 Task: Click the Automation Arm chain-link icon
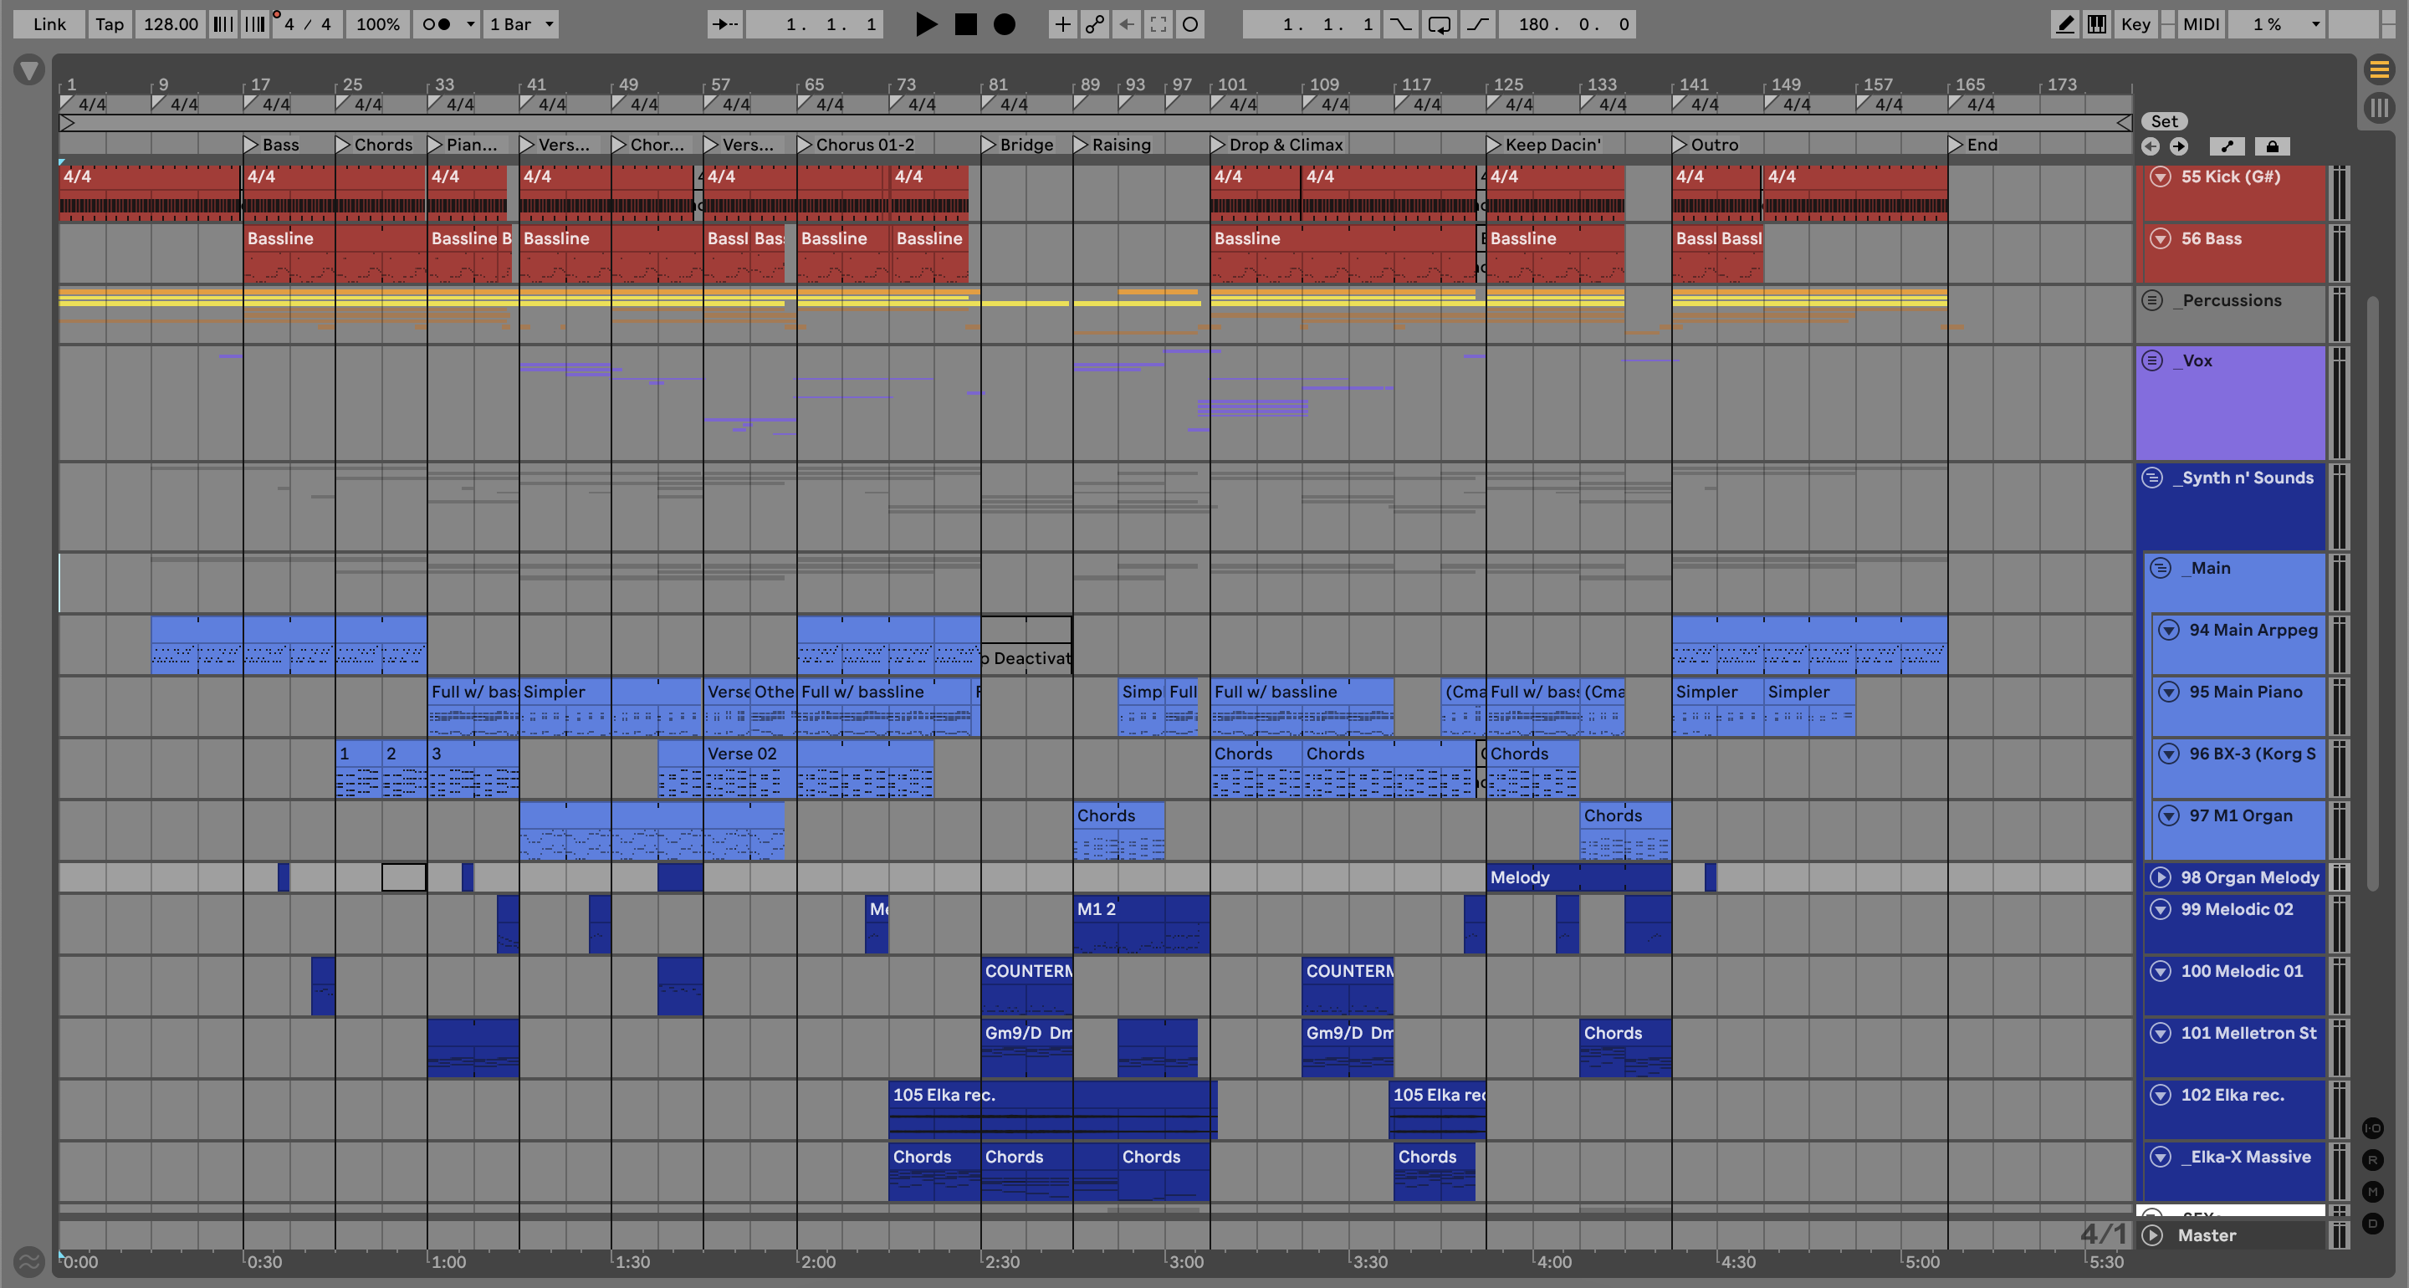(1094, 24)
